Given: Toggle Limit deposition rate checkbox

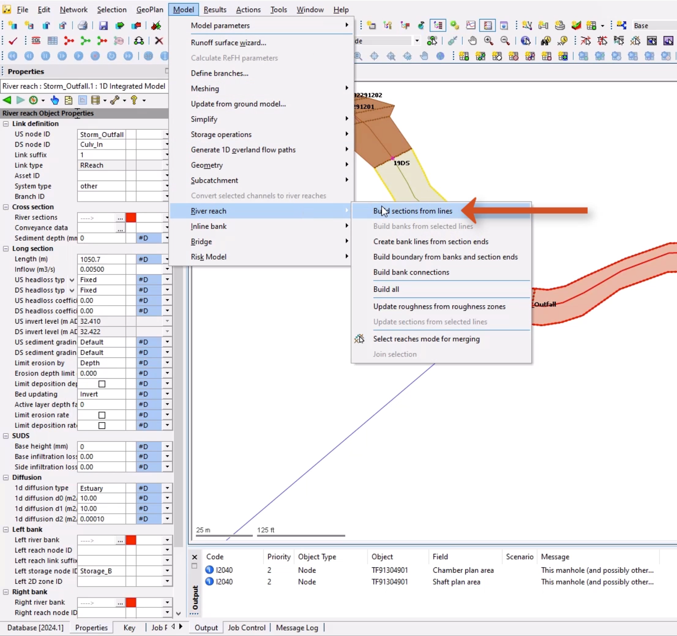Looking at the screenshot, I should [102, 425].
